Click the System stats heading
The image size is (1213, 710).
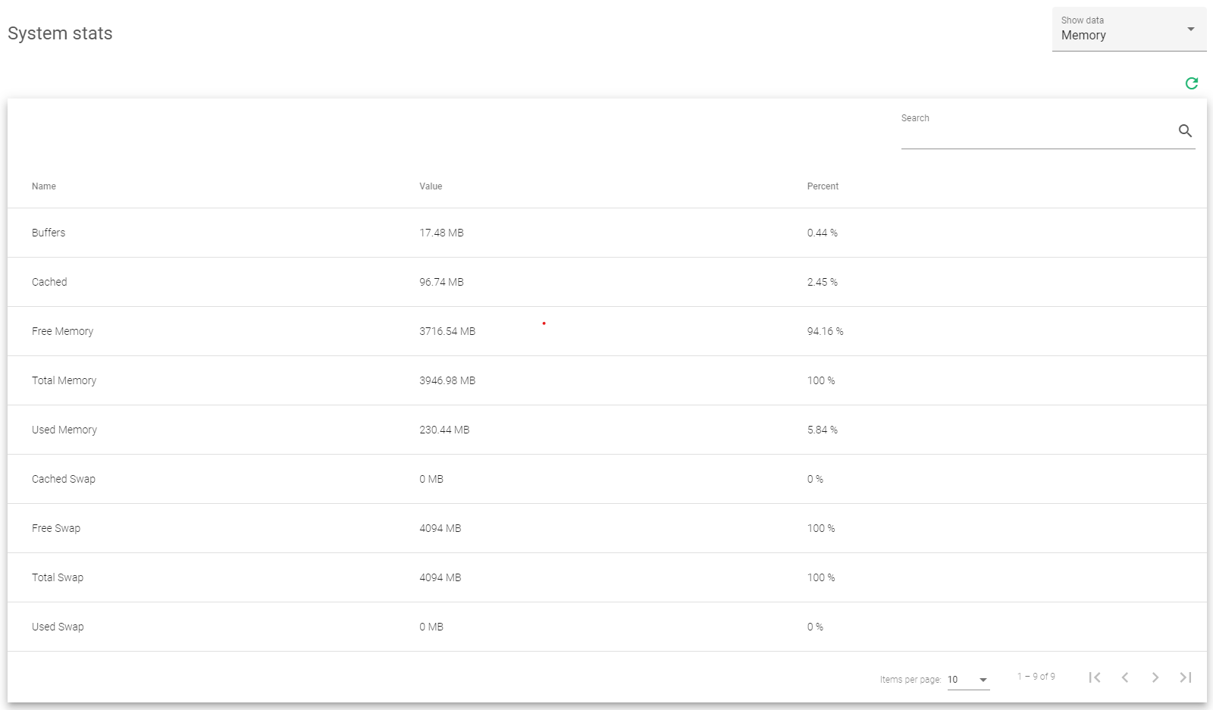pyautogui.click(x=60, y=33)
